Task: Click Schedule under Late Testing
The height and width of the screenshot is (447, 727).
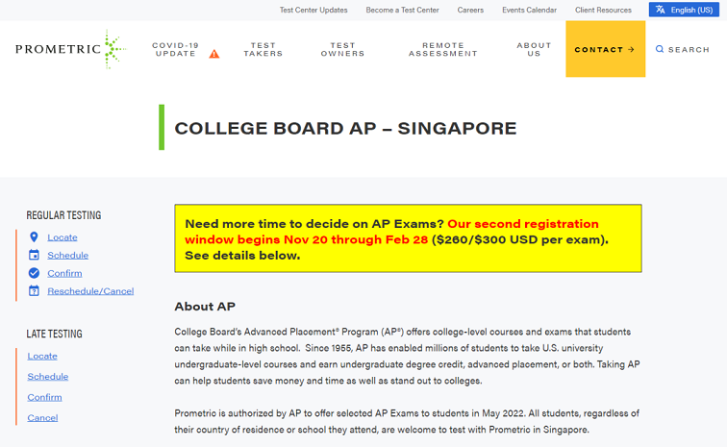Action: click(48, 377)
